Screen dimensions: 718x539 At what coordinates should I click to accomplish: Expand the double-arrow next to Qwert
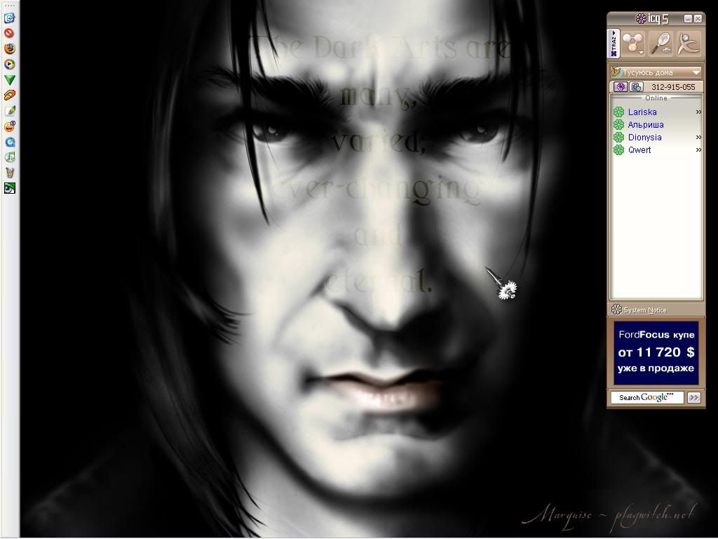pyautogui.click(x=698, y=150)
